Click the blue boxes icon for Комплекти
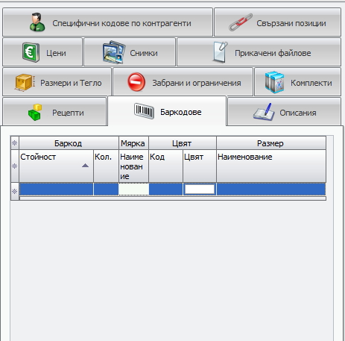This screenshot has width=345, height=341. click(274, 82)
